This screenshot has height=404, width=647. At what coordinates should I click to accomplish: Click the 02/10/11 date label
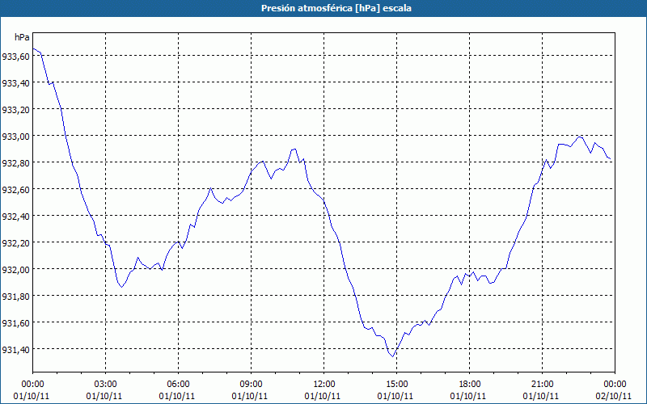[x=615, y=396]
